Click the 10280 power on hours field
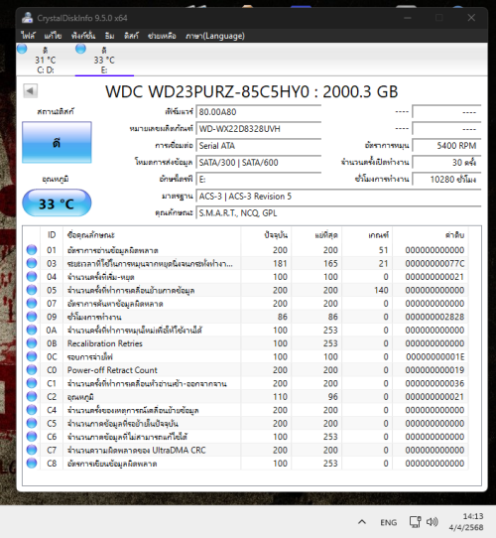 click(x=446, y=180)
